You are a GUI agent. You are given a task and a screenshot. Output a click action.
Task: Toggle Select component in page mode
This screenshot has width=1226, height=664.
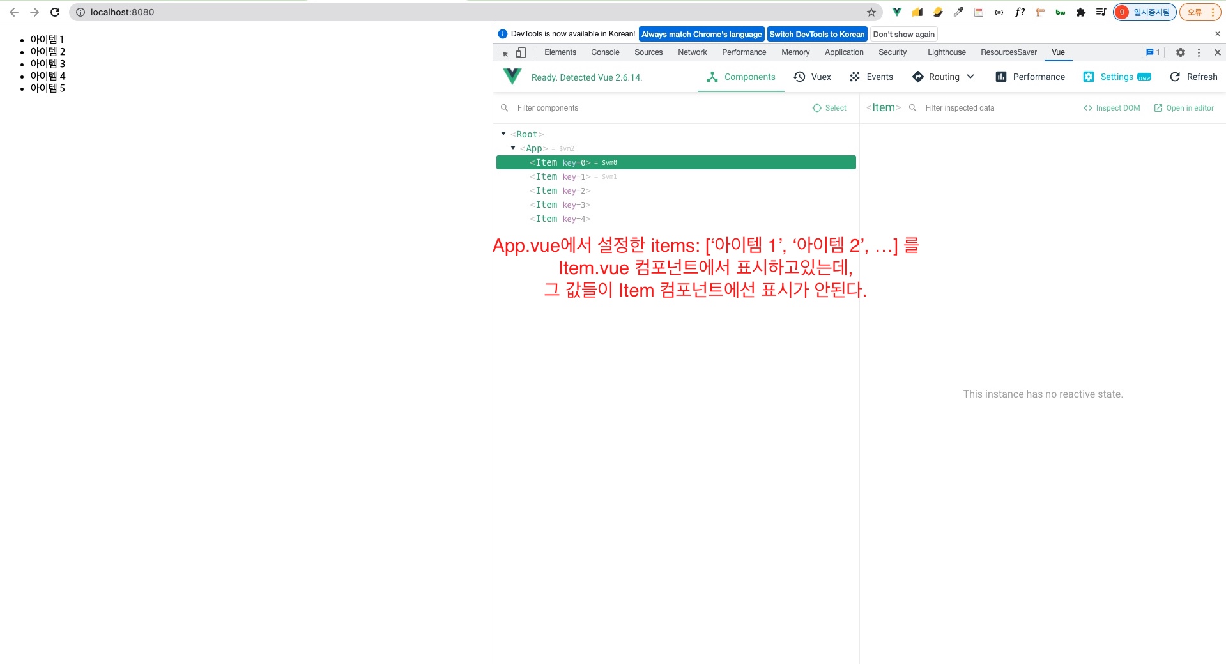(x=829, y=108)
